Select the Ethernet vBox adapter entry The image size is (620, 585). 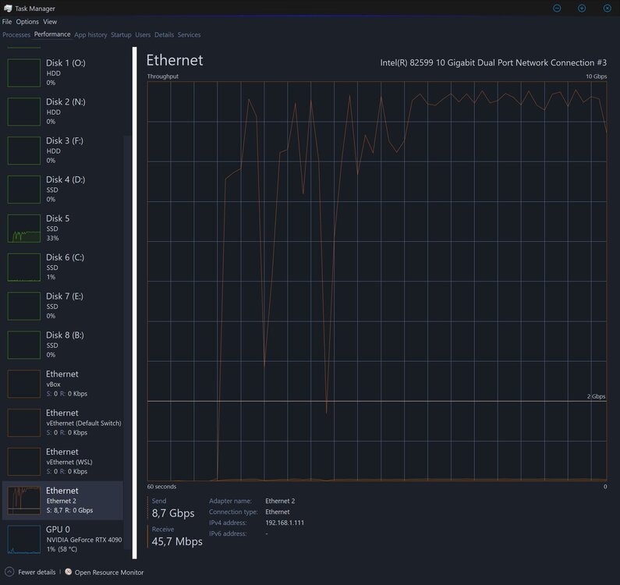point(63,384)
